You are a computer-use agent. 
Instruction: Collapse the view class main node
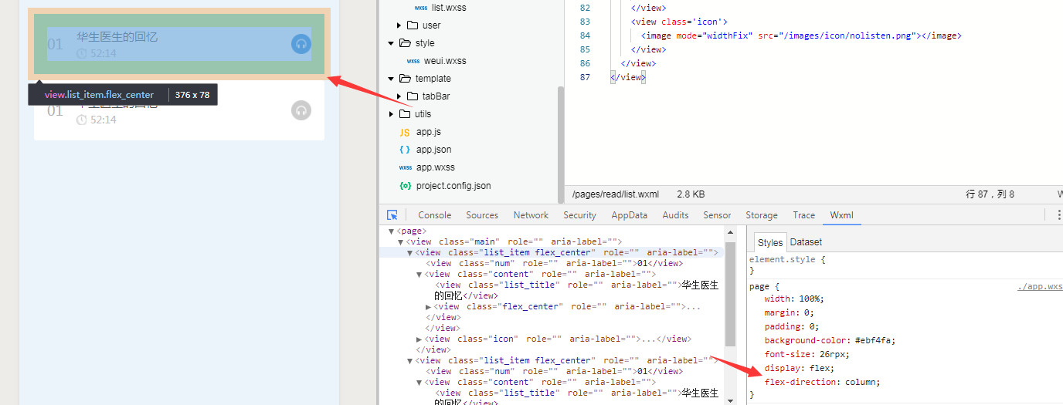click(400, 242)
